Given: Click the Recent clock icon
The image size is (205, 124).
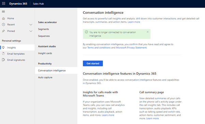Looking at the screenshot, I should pyautogui.click(x=3, y=25).
